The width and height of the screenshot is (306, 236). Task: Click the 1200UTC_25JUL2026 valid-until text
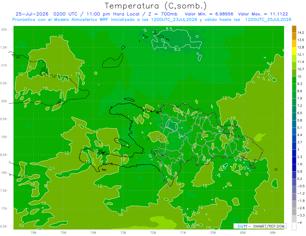tap(268, 20)
